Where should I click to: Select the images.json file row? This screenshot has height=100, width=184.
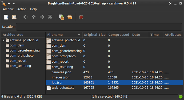(114, 77)
